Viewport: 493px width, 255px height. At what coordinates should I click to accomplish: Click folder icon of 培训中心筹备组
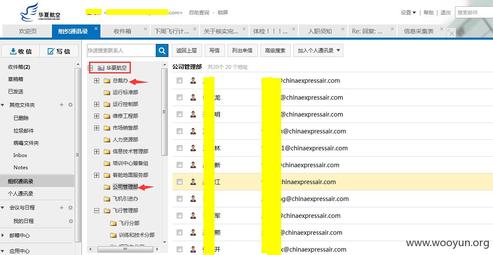[x=107, y=163]
